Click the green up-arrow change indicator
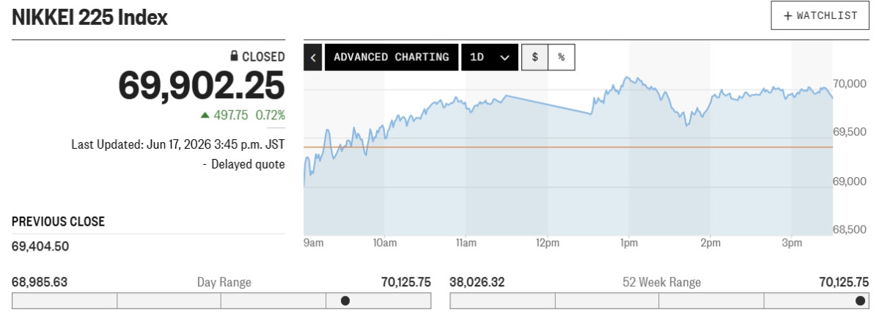Screen dimensions: 879x323 tap(205, 115)
